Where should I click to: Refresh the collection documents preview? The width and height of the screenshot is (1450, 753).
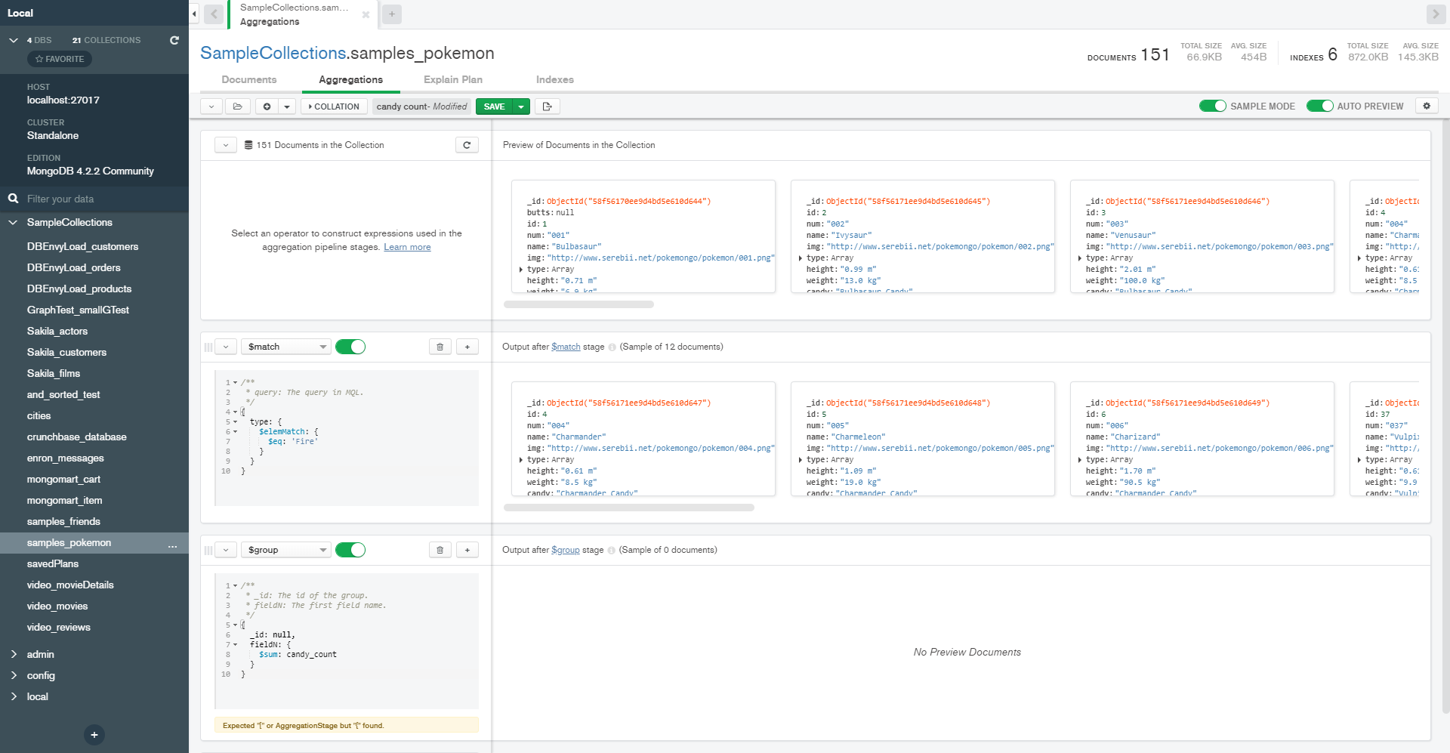pyautogui.click(x=467, y=145)
